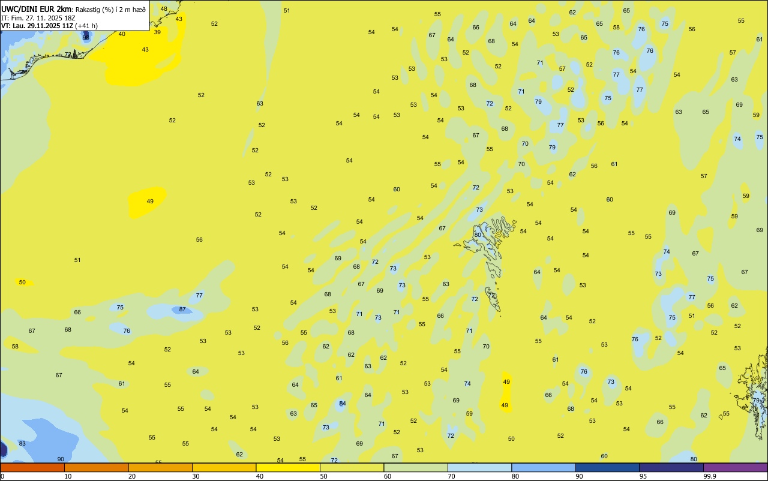Click the 48 value near the coastline
768x481 pixels.
(x=164, y=9)
